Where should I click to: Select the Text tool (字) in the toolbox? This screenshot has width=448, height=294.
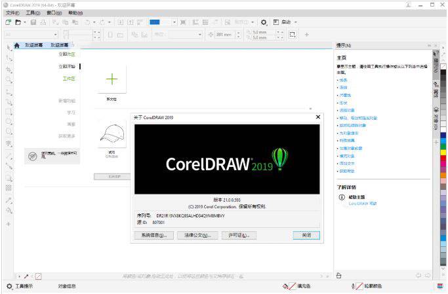(x=9, y=143)
